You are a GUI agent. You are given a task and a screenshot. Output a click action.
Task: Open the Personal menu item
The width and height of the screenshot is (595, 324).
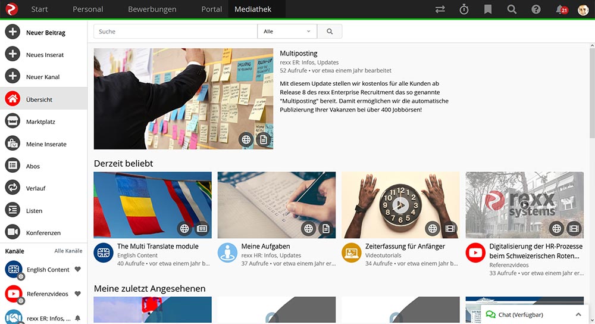(x=87, y=9)
